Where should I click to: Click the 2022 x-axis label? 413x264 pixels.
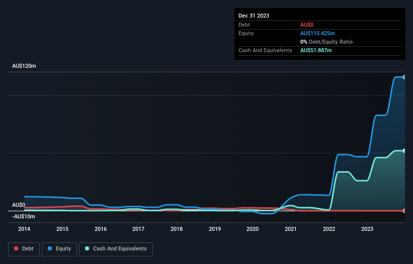[x=329, y=229]
